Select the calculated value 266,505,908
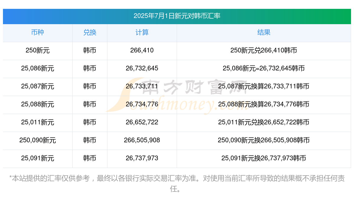 (142, 140)
